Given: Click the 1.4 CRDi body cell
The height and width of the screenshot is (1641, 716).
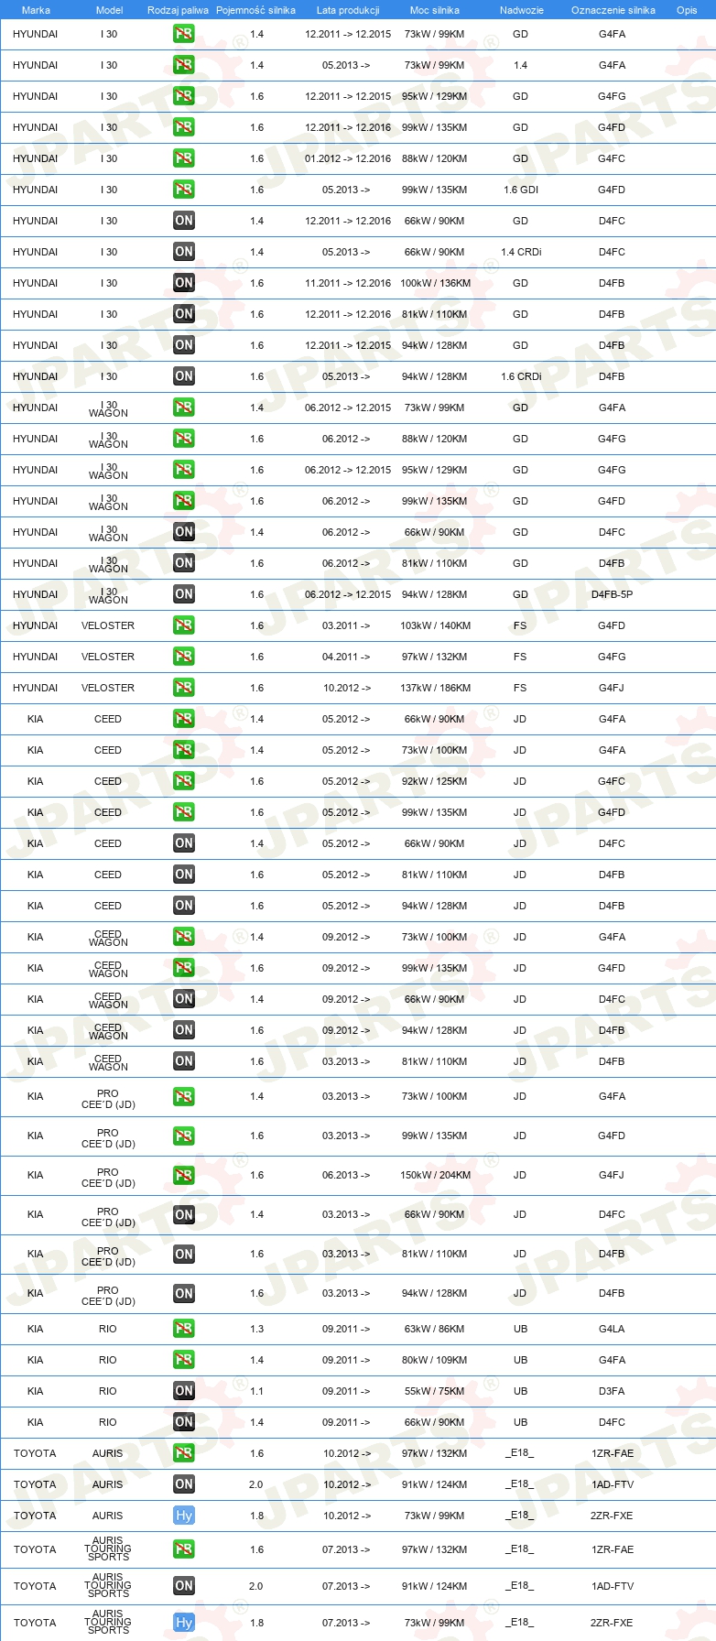Looking at the screenshot, I should pyautogui.click(x=521, y=252).
